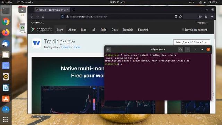The width and height of the screenshot is (222, 125).
Task: Click the network icon in top bar
Action: [200, 2]
